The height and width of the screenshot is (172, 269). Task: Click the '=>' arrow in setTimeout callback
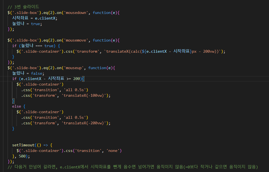click(x=46, y=145)
